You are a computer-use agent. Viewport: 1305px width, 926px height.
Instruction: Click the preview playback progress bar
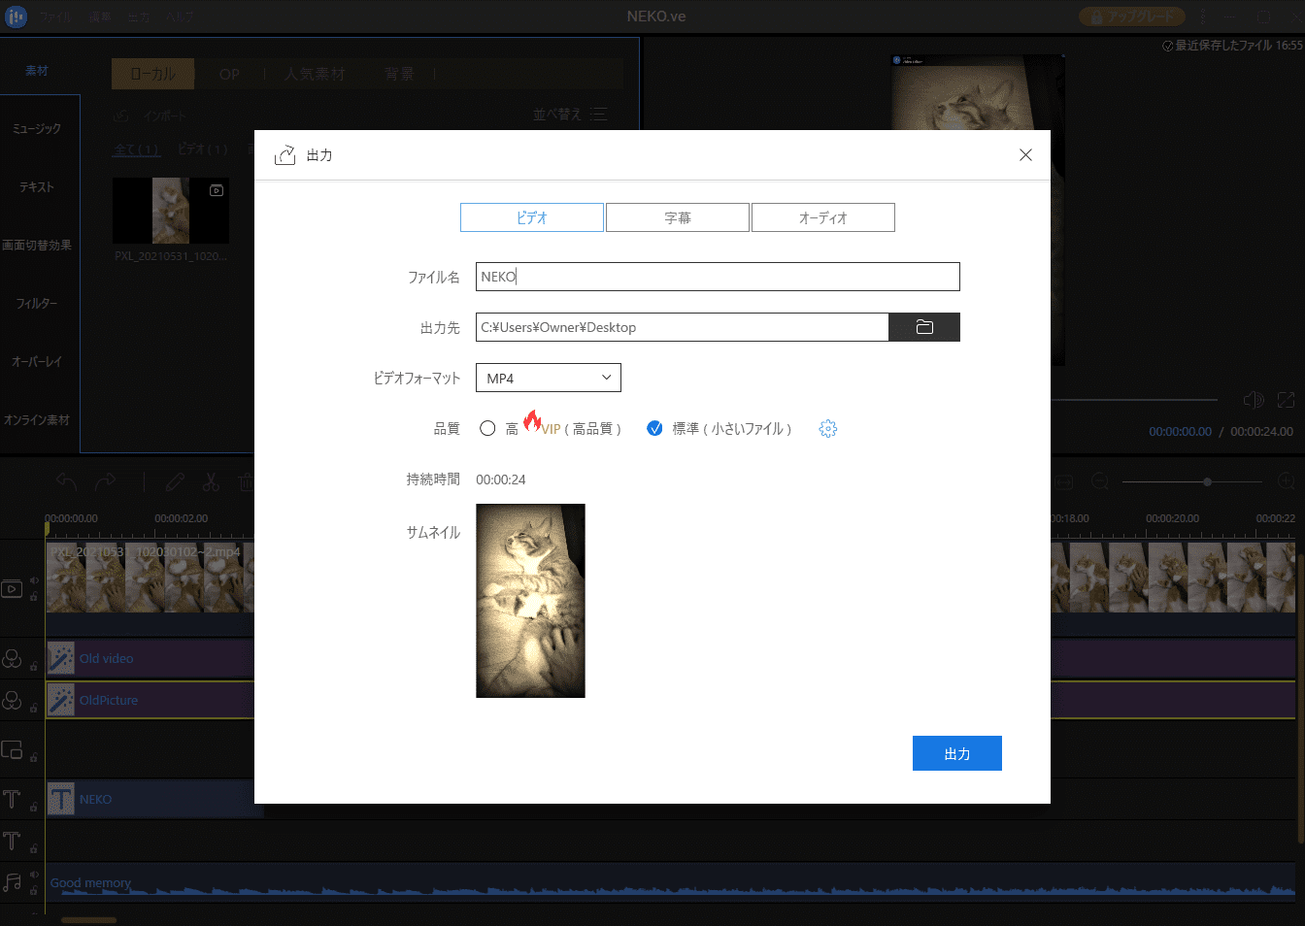(x=1136, y=400)
